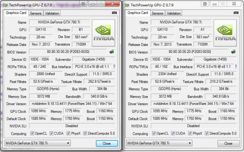Click the Bandwidth 340.8 GB/s value in left window

tap(99, 96)
